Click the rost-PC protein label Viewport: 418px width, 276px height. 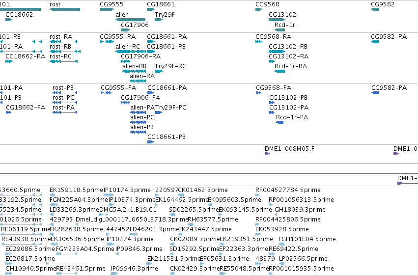click(63, 98)
